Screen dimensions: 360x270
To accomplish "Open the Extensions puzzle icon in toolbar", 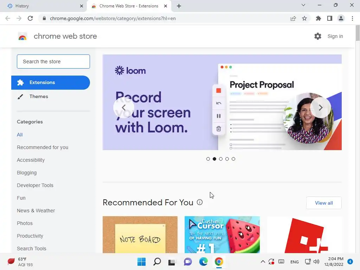I will coord(318,18).
